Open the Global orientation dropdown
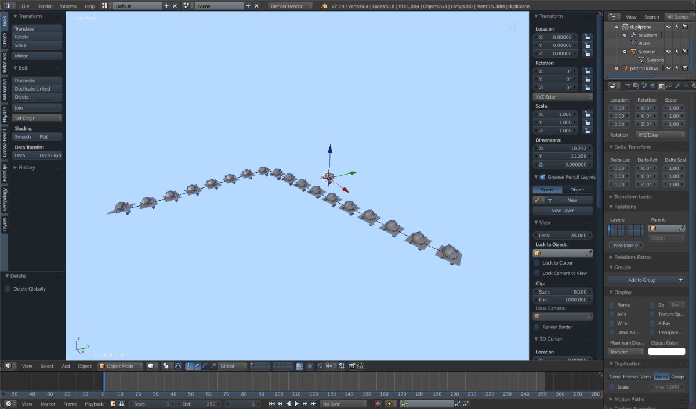The image size is (696, 409). click(233, 366)
